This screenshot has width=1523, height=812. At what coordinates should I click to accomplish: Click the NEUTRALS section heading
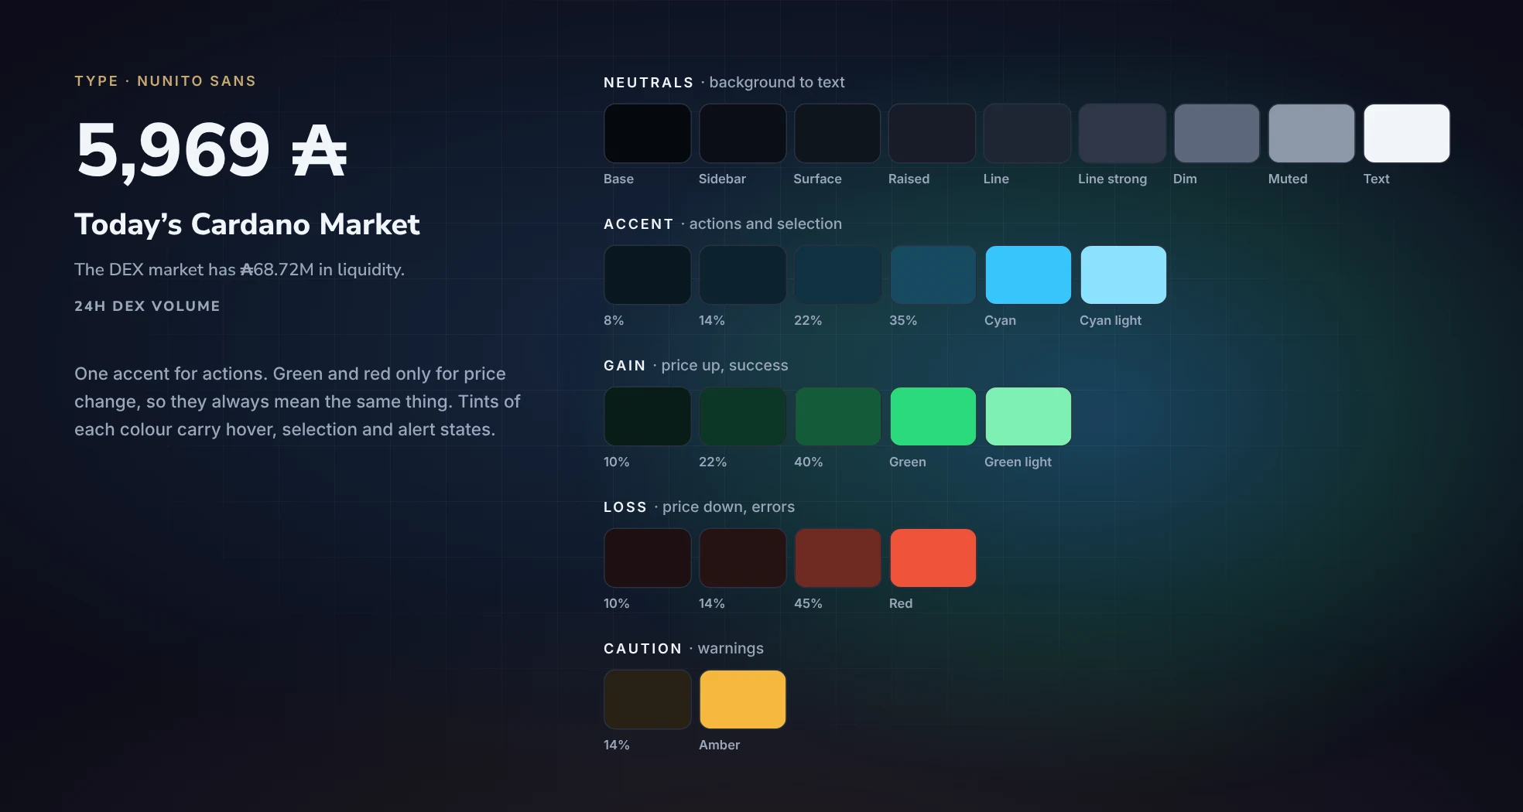[x=649, y=83]
